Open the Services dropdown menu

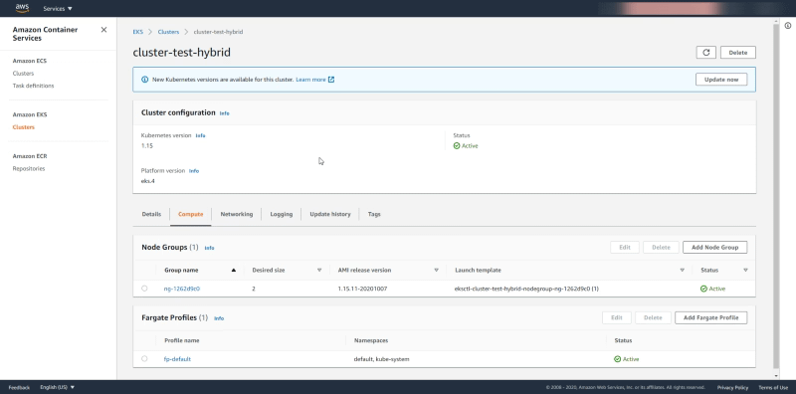coord(58,9)
